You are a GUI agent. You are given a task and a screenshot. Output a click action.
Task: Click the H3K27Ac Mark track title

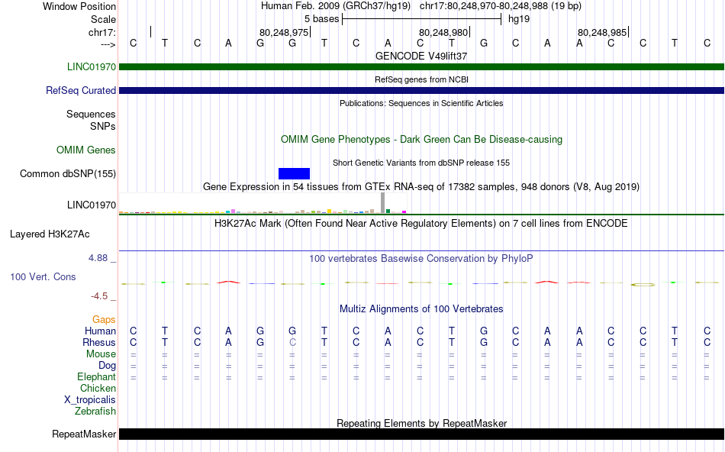(x=421, y=224)
